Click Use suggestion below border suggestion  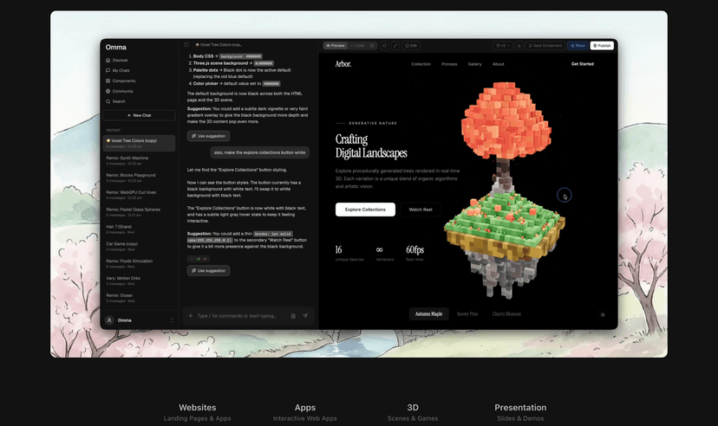coord(208,271)
